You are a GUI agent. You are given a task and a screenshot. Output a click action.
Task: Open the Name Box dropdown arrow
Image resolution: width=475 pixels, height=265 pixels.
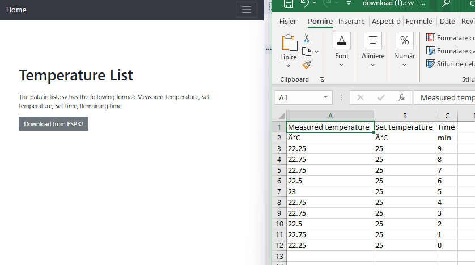(x=325, y=97)
